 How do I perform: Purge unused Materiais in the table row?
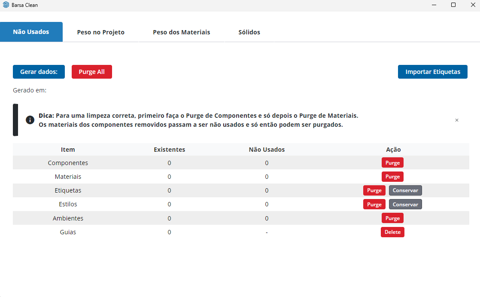(392, 177)
